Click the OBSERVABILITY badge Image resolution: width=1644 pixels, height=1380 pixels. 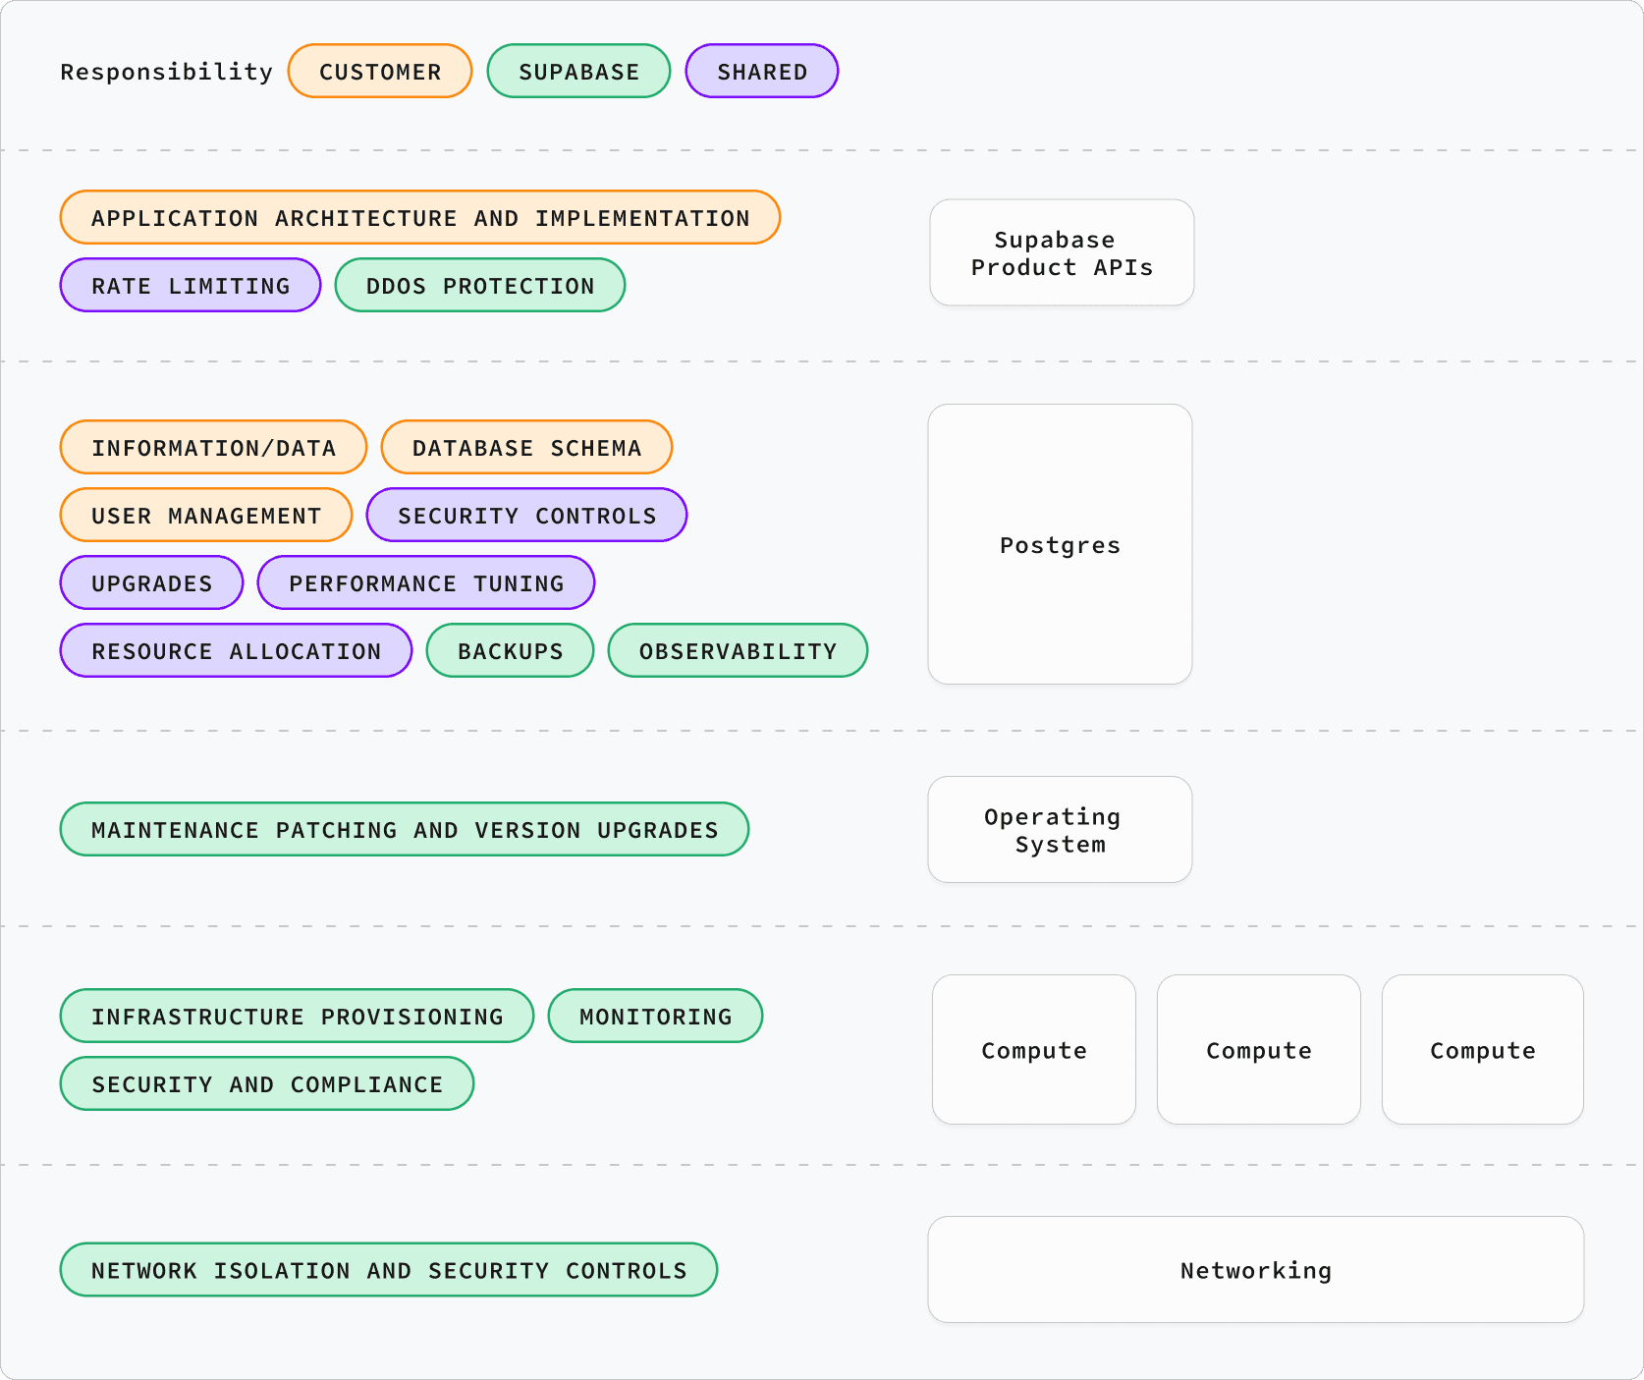pos(737,650)
